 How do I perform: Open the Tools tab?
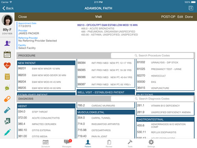130,143
